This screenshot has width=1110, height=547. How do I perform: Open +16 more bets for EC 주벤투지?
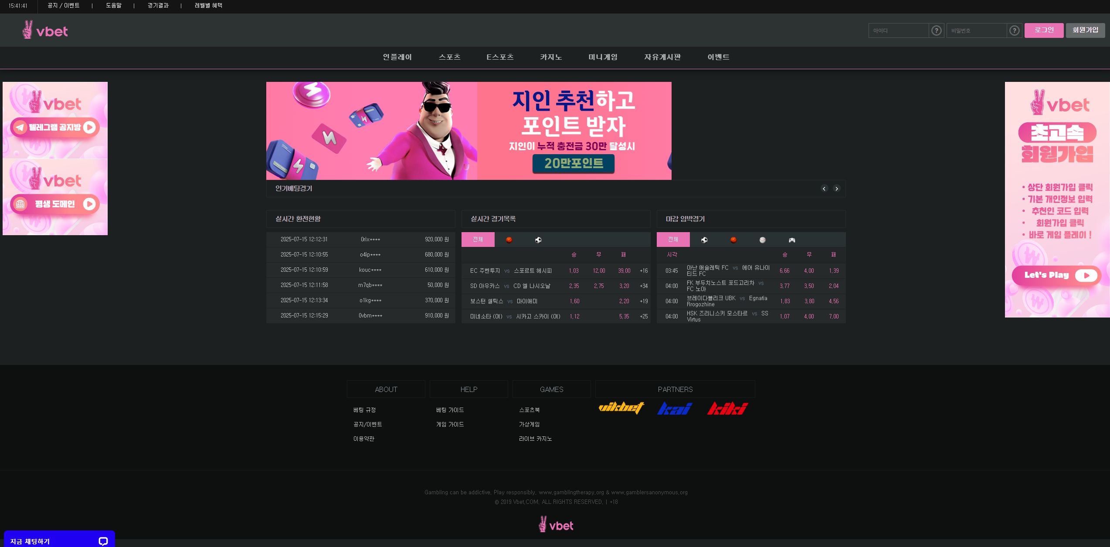pos(644,271)
